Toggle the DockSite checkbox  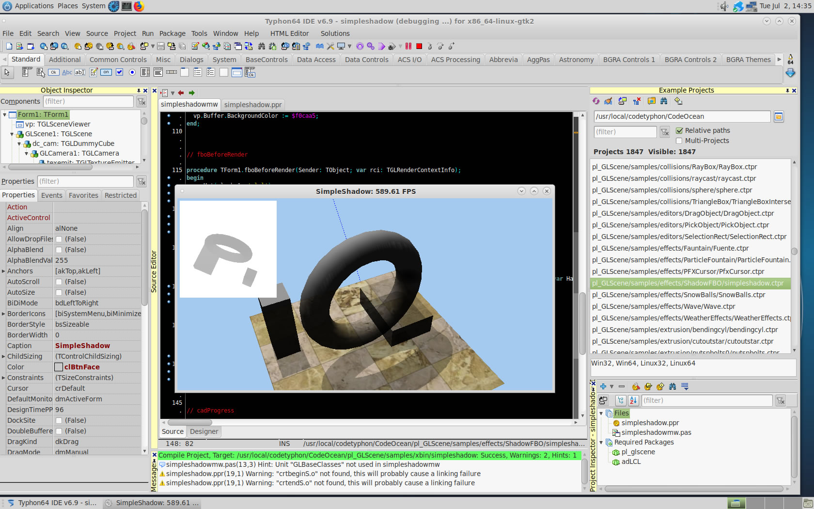point(59,420)
